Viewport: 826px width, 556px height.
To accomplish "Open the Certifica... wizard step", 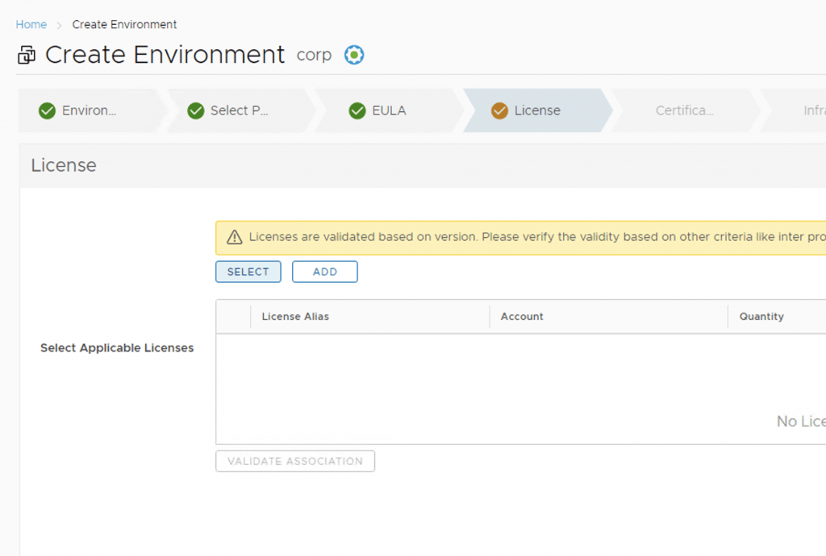I will click(x=684, y=110).
